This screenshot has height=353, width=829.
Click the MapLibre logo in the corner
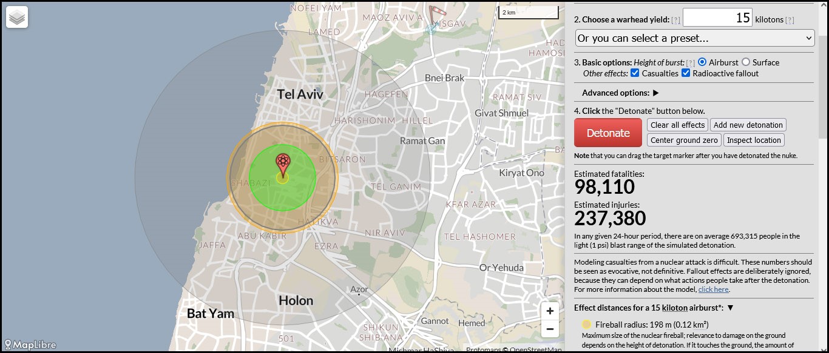(x=30, y=346)
